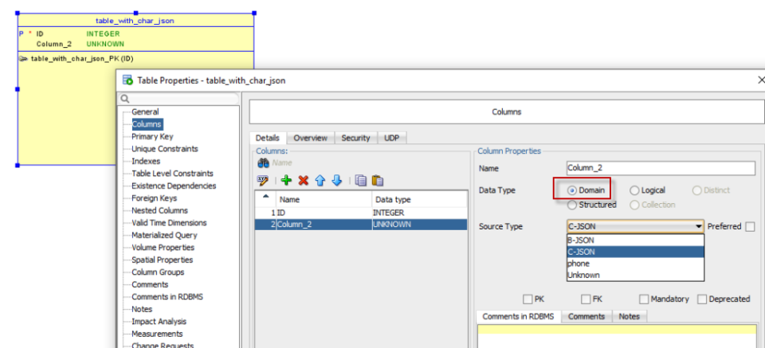The height and width of the screenshot is (348, 765).
Task: Click the add column green plus icon
Action: pos(287,181)
